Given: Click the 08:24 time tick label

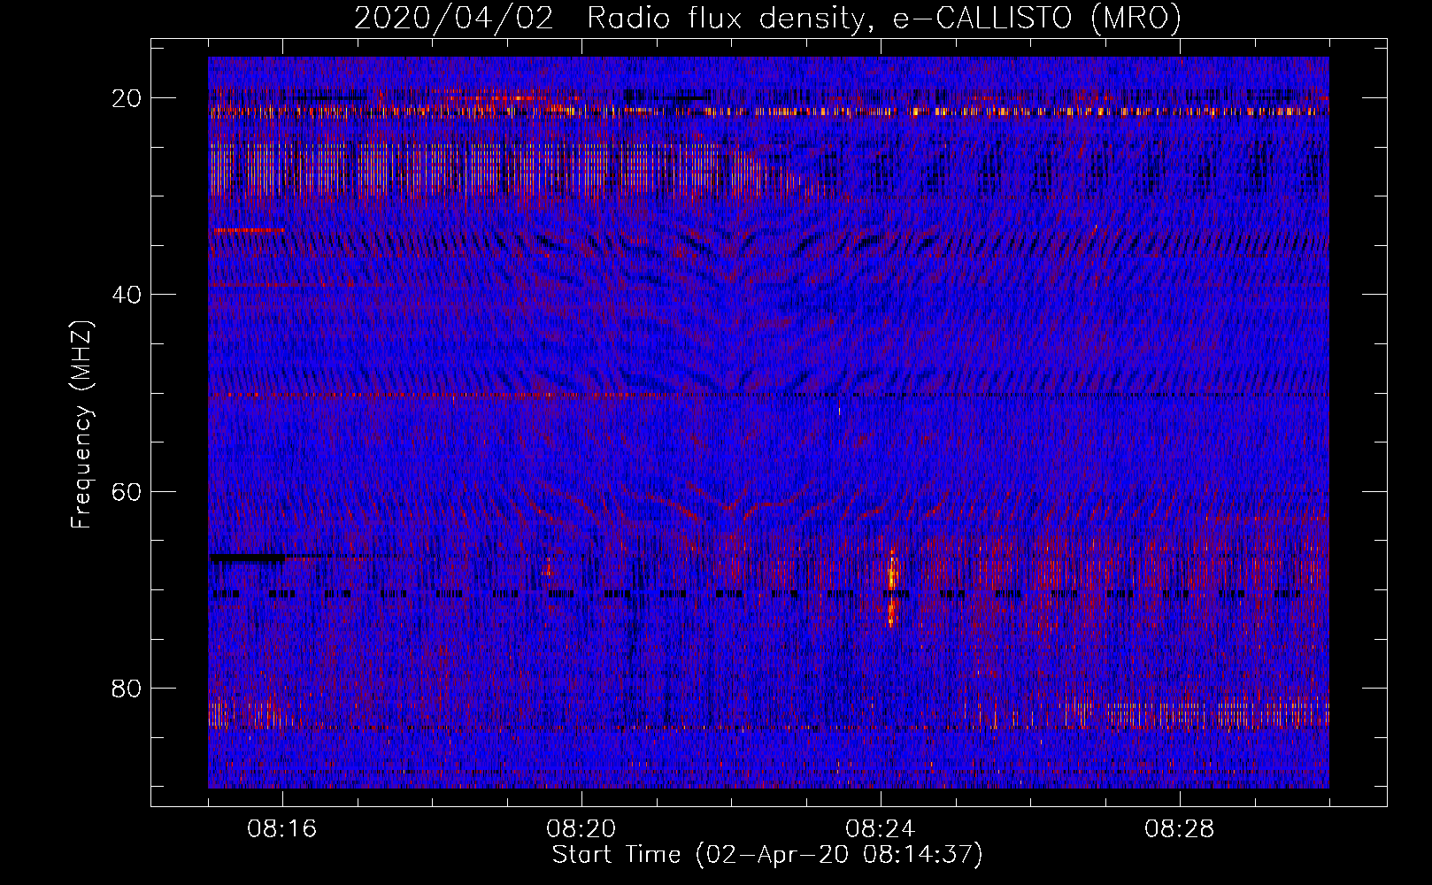Looking at the screenshot, I should (881, 829).
